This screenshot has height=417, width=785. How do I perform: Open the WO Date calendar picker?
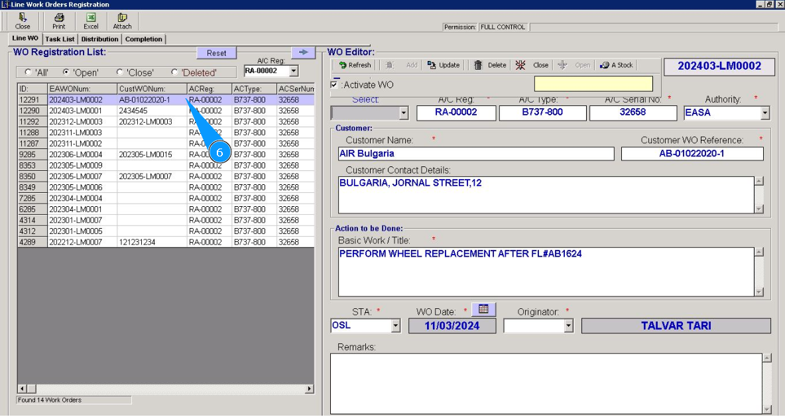pos(483,310)
